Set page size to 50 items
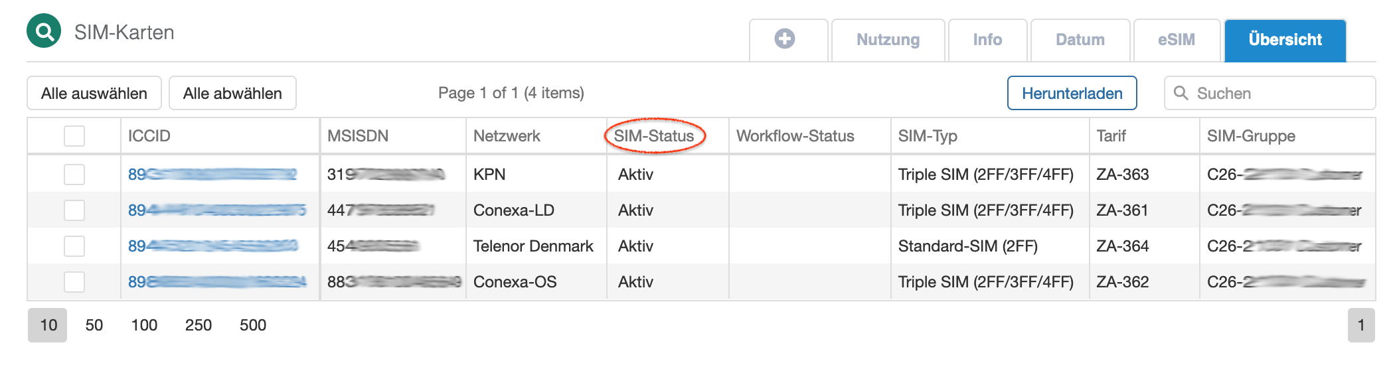The image size is (1393, 373). (x=94, y=325)
